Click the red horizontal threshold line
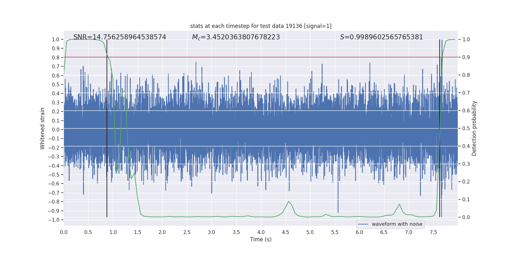509x254 pixels. click(x=254, y=57)
